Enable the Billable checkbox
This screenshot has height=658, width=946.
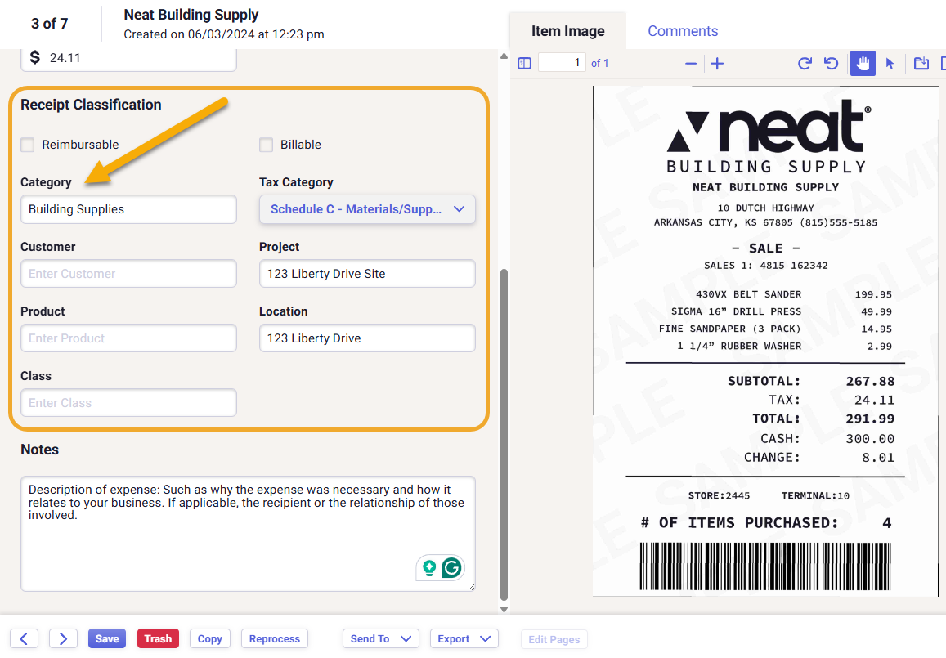(266, 145)
